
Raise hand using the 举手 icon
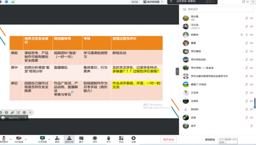(x=108, y=138)
